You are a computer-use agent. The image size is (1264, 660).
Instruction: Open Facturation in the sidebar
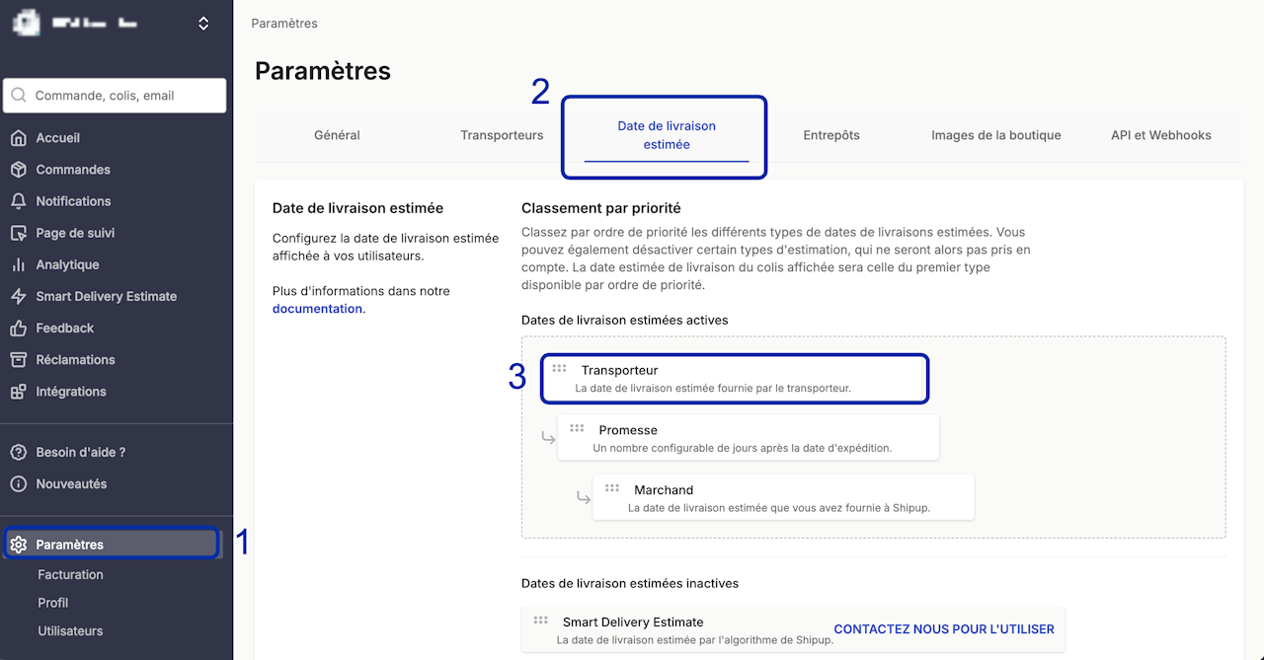(70, 575)
